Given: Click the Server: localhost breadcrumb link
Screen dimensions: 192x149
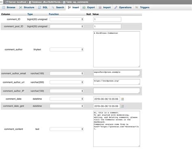Looking at the screenshot, I should pos(17,2).
